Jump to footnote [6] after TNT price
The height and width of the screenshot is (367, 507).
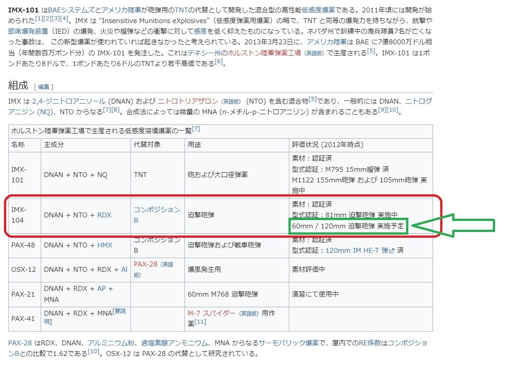pyautogui.click(x=219, y=62)
